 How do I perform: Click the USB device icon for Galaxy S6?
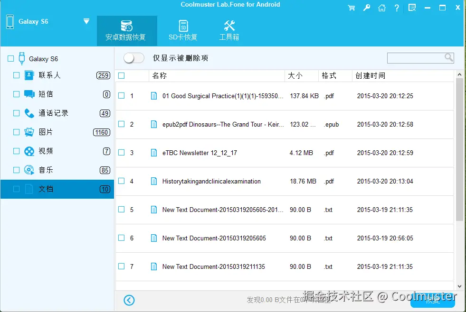(22, 58)
